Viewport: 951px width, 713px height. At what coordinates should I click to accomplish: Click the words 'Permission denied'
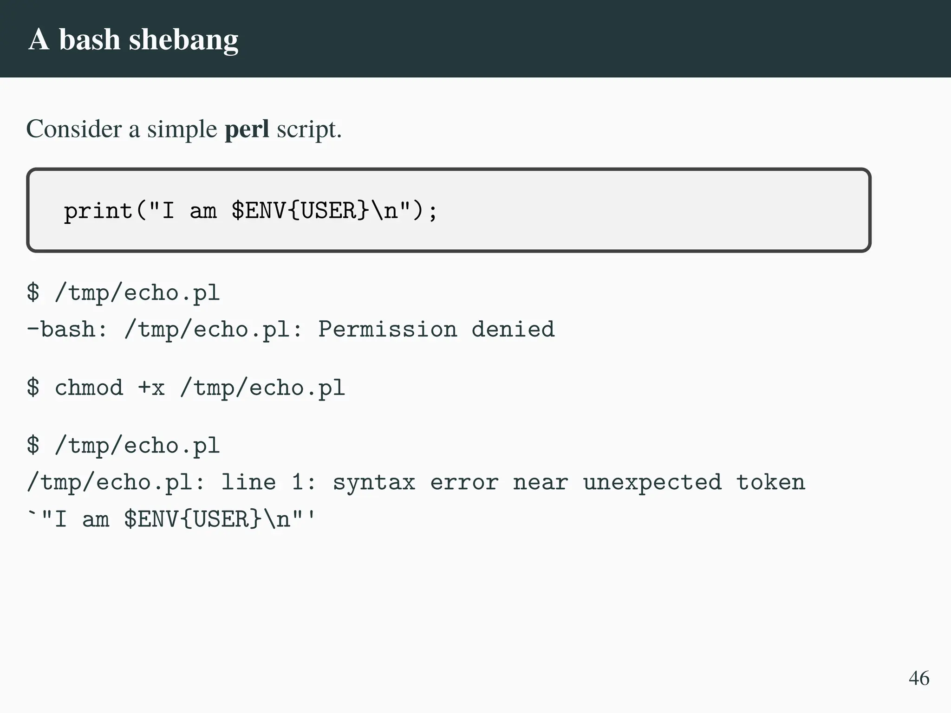436,330
